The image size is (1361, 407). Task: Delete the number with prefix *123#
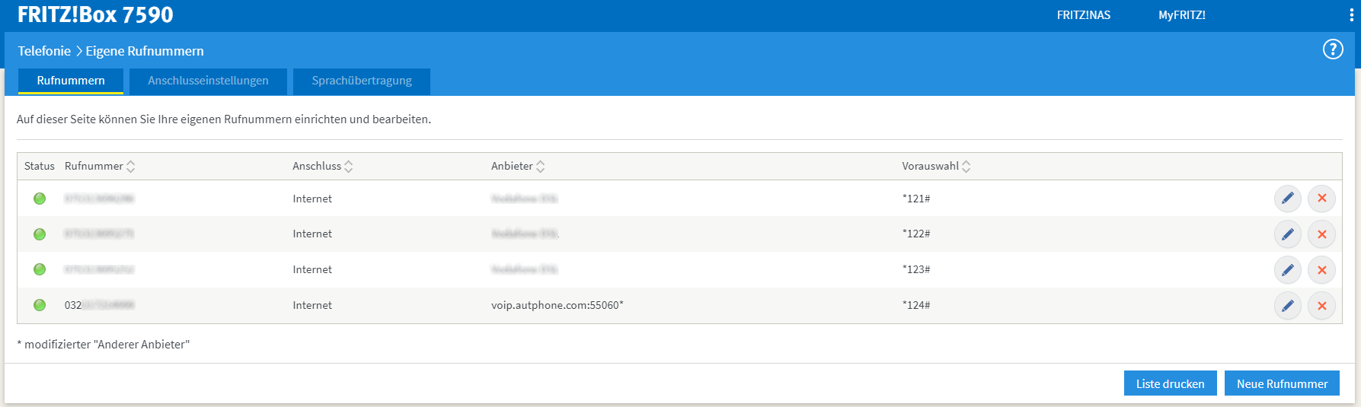pos(1321,270)
